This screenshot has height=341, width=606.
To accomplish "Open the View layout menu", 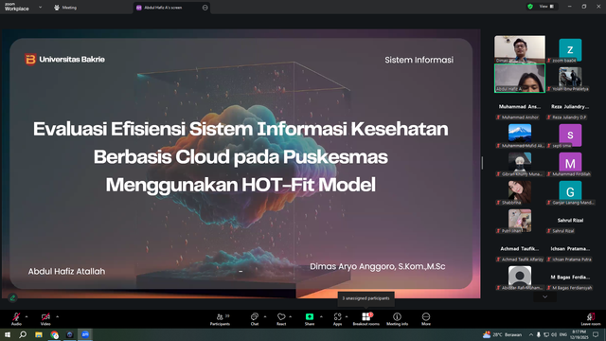I will [546, 7].
